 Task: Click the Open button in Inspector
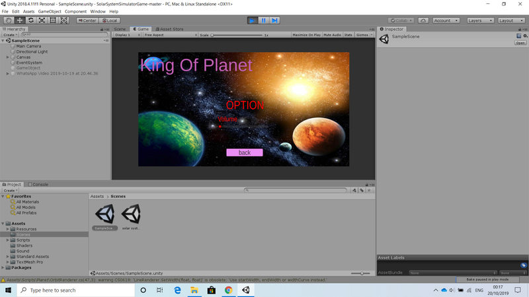tap(520, 43)
